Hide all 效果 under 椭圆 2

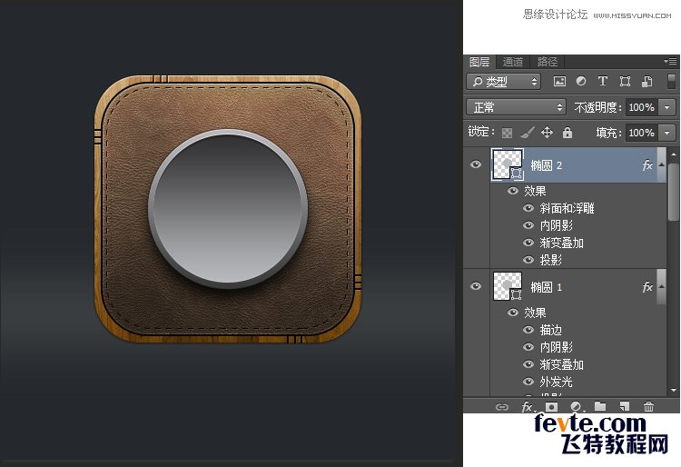pyautogui.click(x=513, y=191)
